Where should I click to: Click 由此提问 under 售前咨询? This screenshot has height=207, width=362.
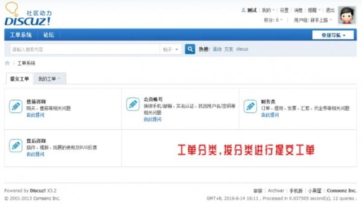35,115
